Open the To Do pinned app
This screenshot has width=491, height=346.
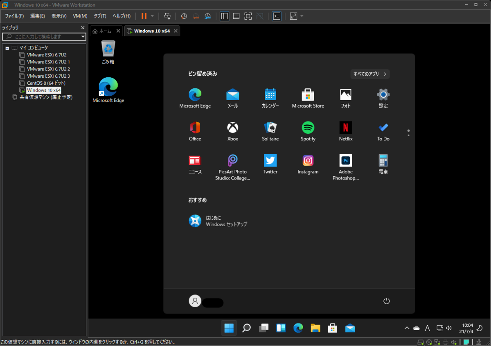click(x=383, y=132)
